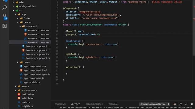The image size is (195, 109).
Task: Click the TS icon beside app.module.ts
Action: 21,82
